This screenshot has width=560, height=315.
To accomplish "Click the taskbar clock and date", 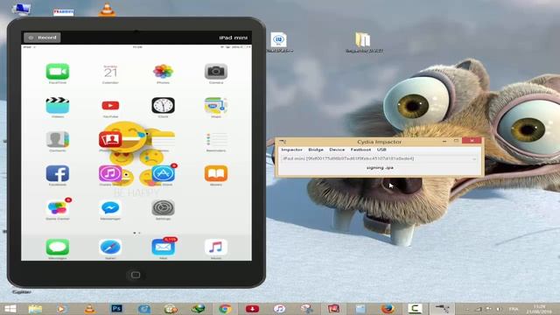I will [540, 309].
